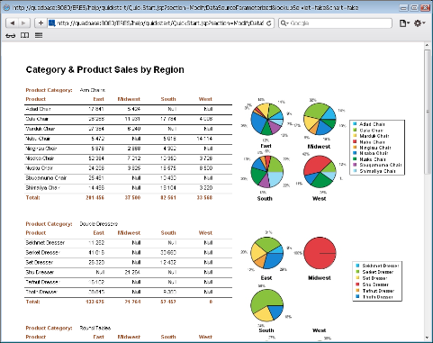Viewport: 433px width, 343px height.
Task: Focus the URL address field
Action: click(160, 23)
